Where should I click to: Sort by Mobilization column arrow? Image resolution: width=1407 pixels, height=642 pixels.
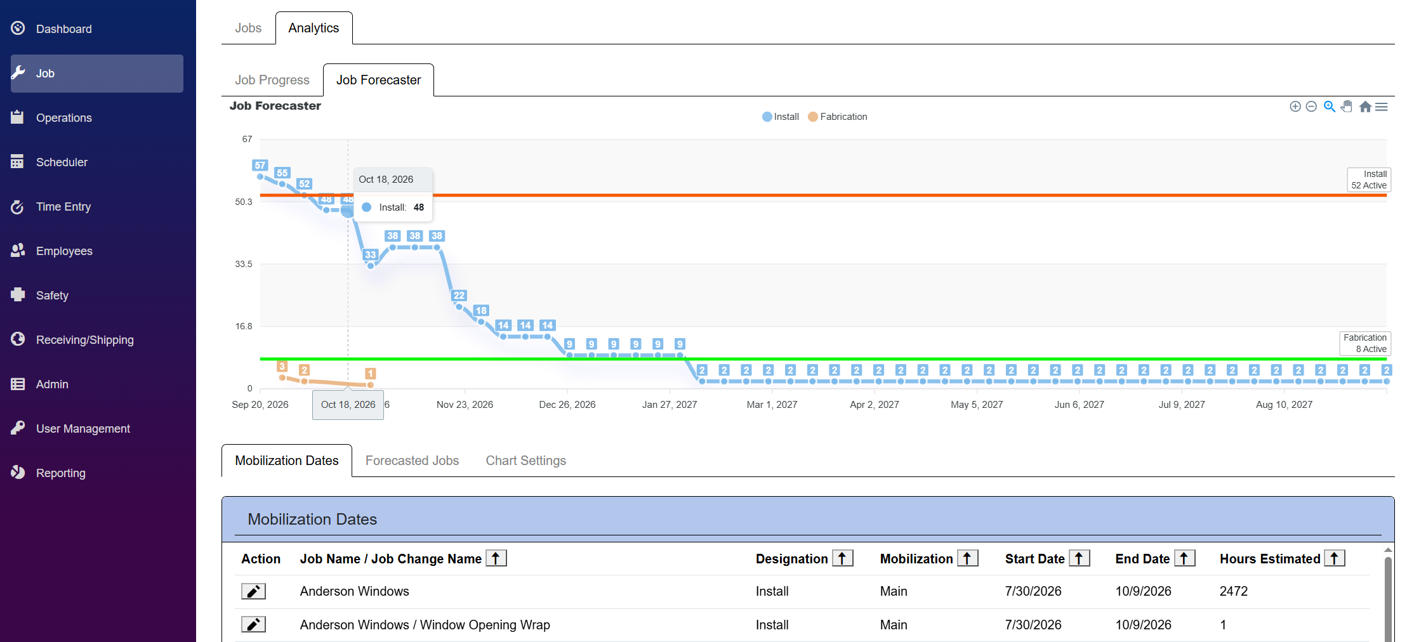pyautogui.click(x=968, y=558)
